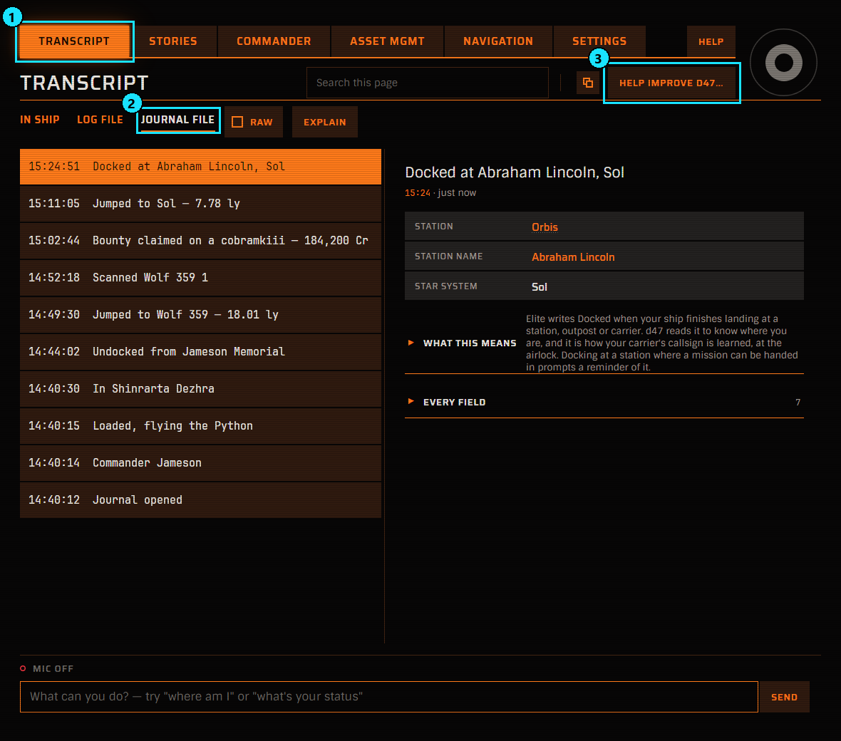
Task: Click the copy icon beside the search box
Action: tap(588, 83)
